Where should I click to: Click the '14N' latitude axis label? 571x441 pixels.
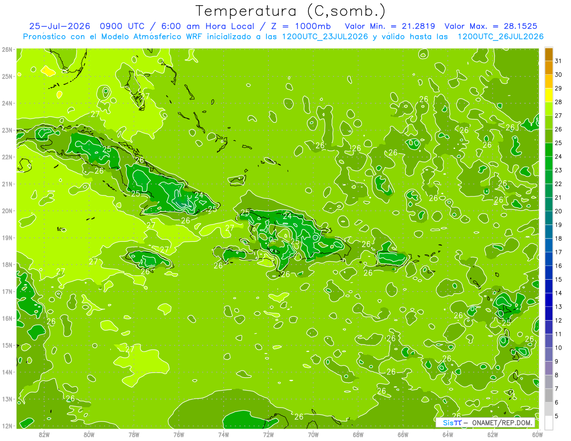pyautogui.click(x=7, y=372)
